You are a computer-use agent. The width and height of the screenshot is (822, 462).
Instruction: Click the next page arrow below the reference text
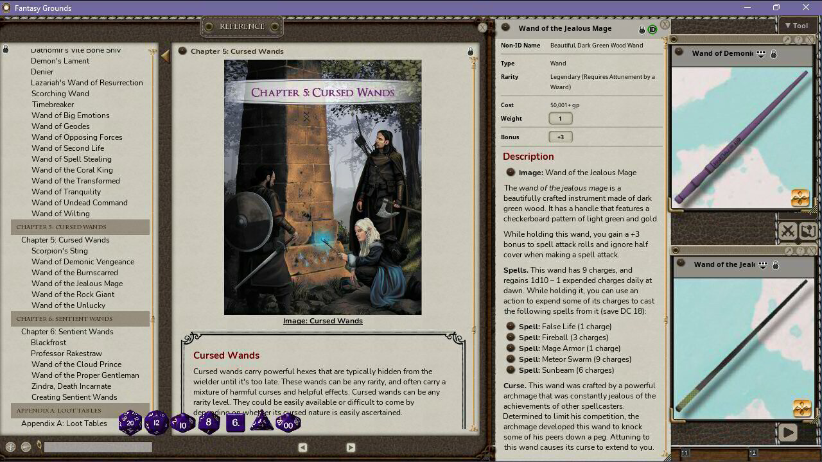351,447
